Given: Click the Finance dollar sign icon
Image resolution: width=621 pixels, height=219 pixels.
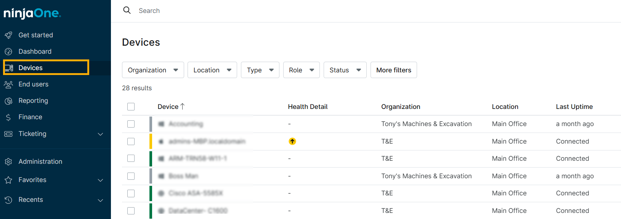Looking at the screenshot, I should [x=8, y=117].
